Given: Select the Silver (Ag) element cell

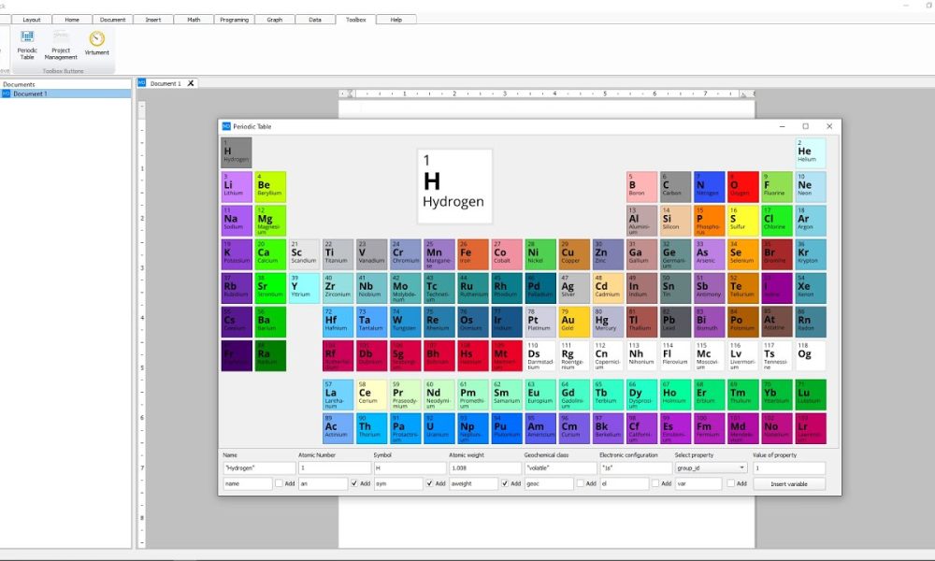Looking at the screenshot, I should (x=574, y=288).
